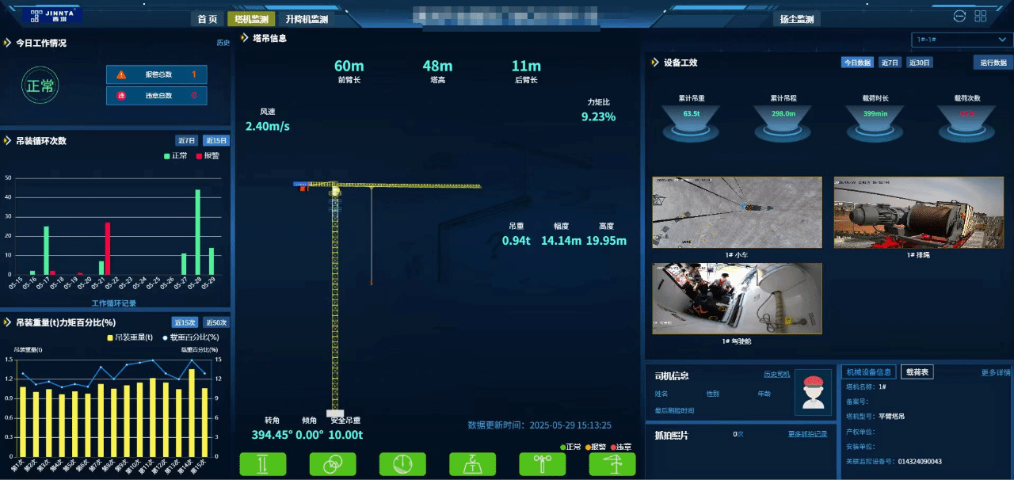Click the overlapping circles anti-collision icon

tap(333, 464)
